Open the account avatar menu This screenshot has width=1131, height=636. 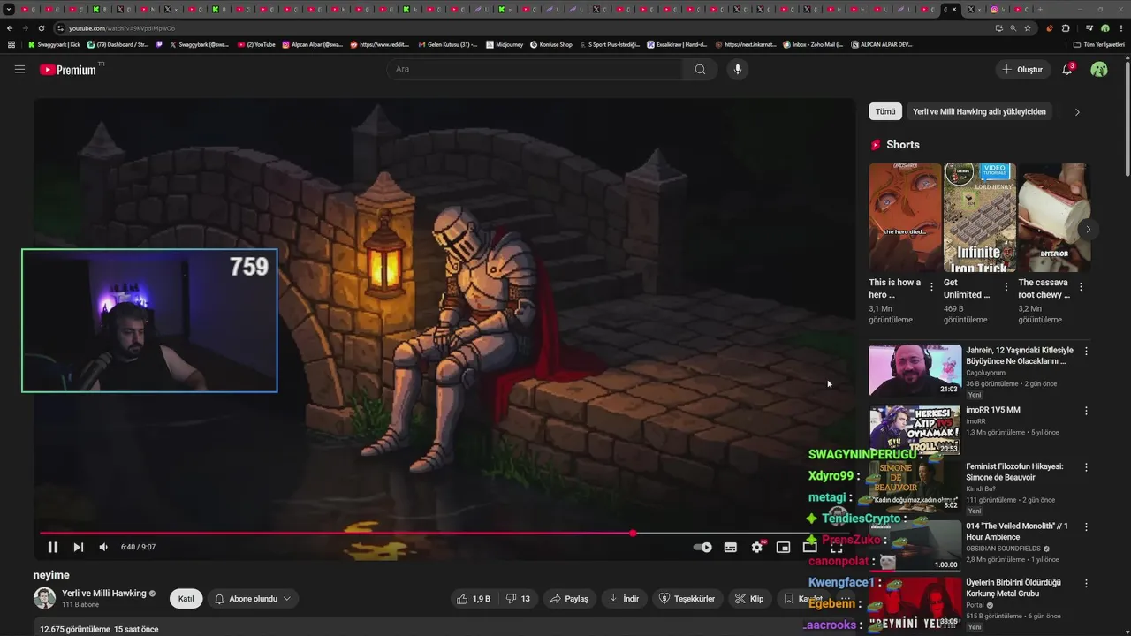[x=1099, y=69]
